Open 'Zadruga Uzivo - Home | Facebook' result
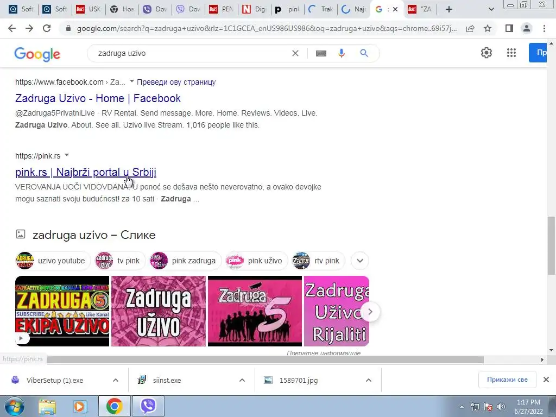The height and width of the screenshot is (417, 556). tap(98, 98)
